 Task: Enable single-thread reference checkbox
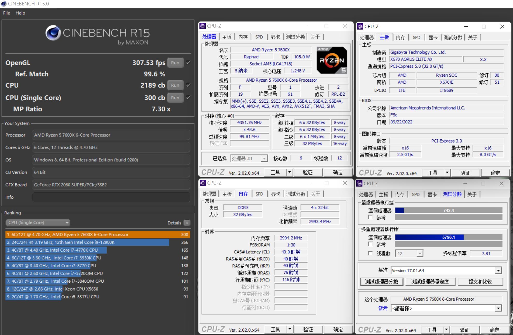(371, 217)
